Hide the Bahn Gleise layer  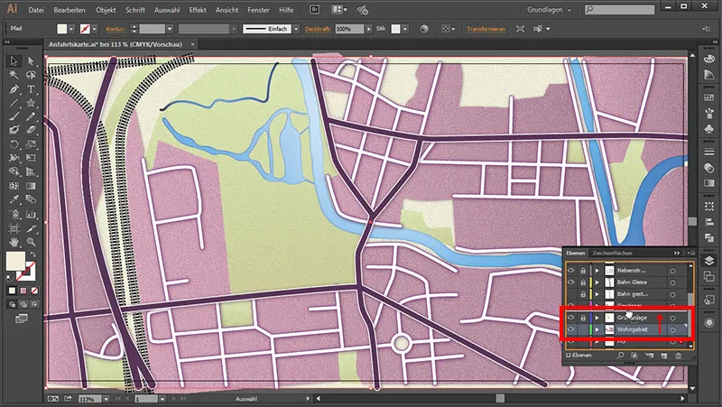pos(571,282)
